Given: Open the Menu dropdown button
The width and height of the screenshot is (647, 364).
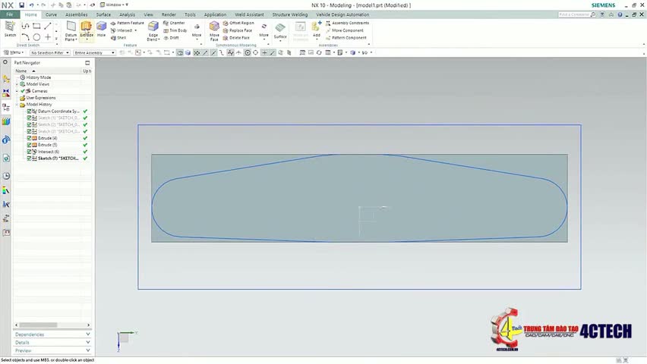Looking at the screenshot, I should (x=14, y=53).
